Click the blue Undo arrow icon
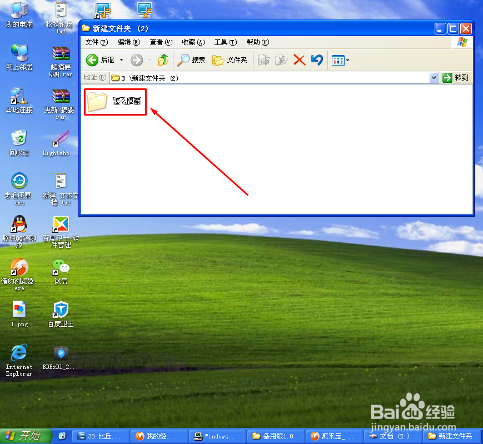This screenshot has width=483, height=444. pos(317,60)
